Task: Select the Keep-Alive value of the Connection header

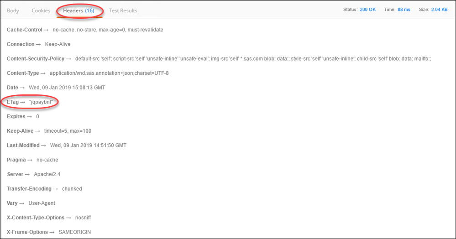Action: tap(58, 44)
